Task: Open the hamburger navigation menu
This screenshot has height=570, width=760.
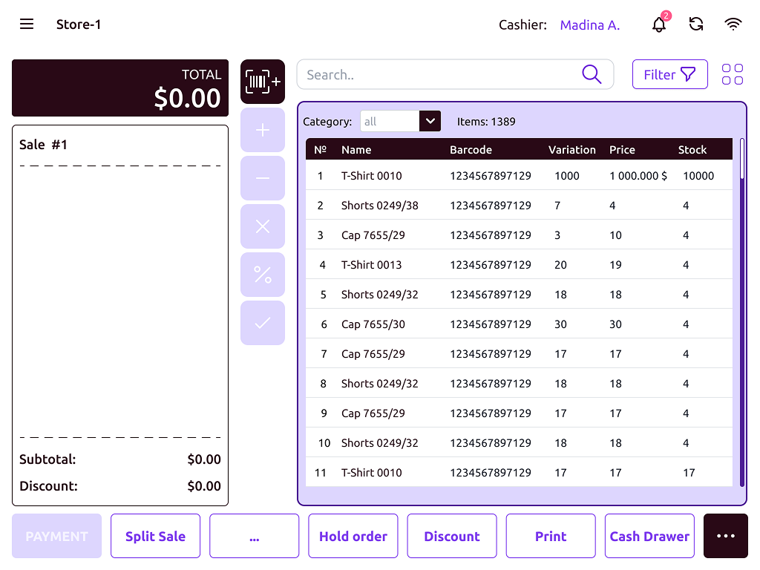Action: click(26, 24)
